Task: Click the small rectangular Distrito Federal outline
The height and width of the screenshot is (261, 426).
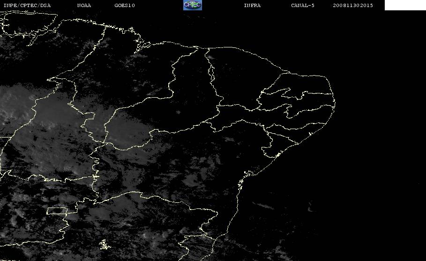Action: [57, 211]
